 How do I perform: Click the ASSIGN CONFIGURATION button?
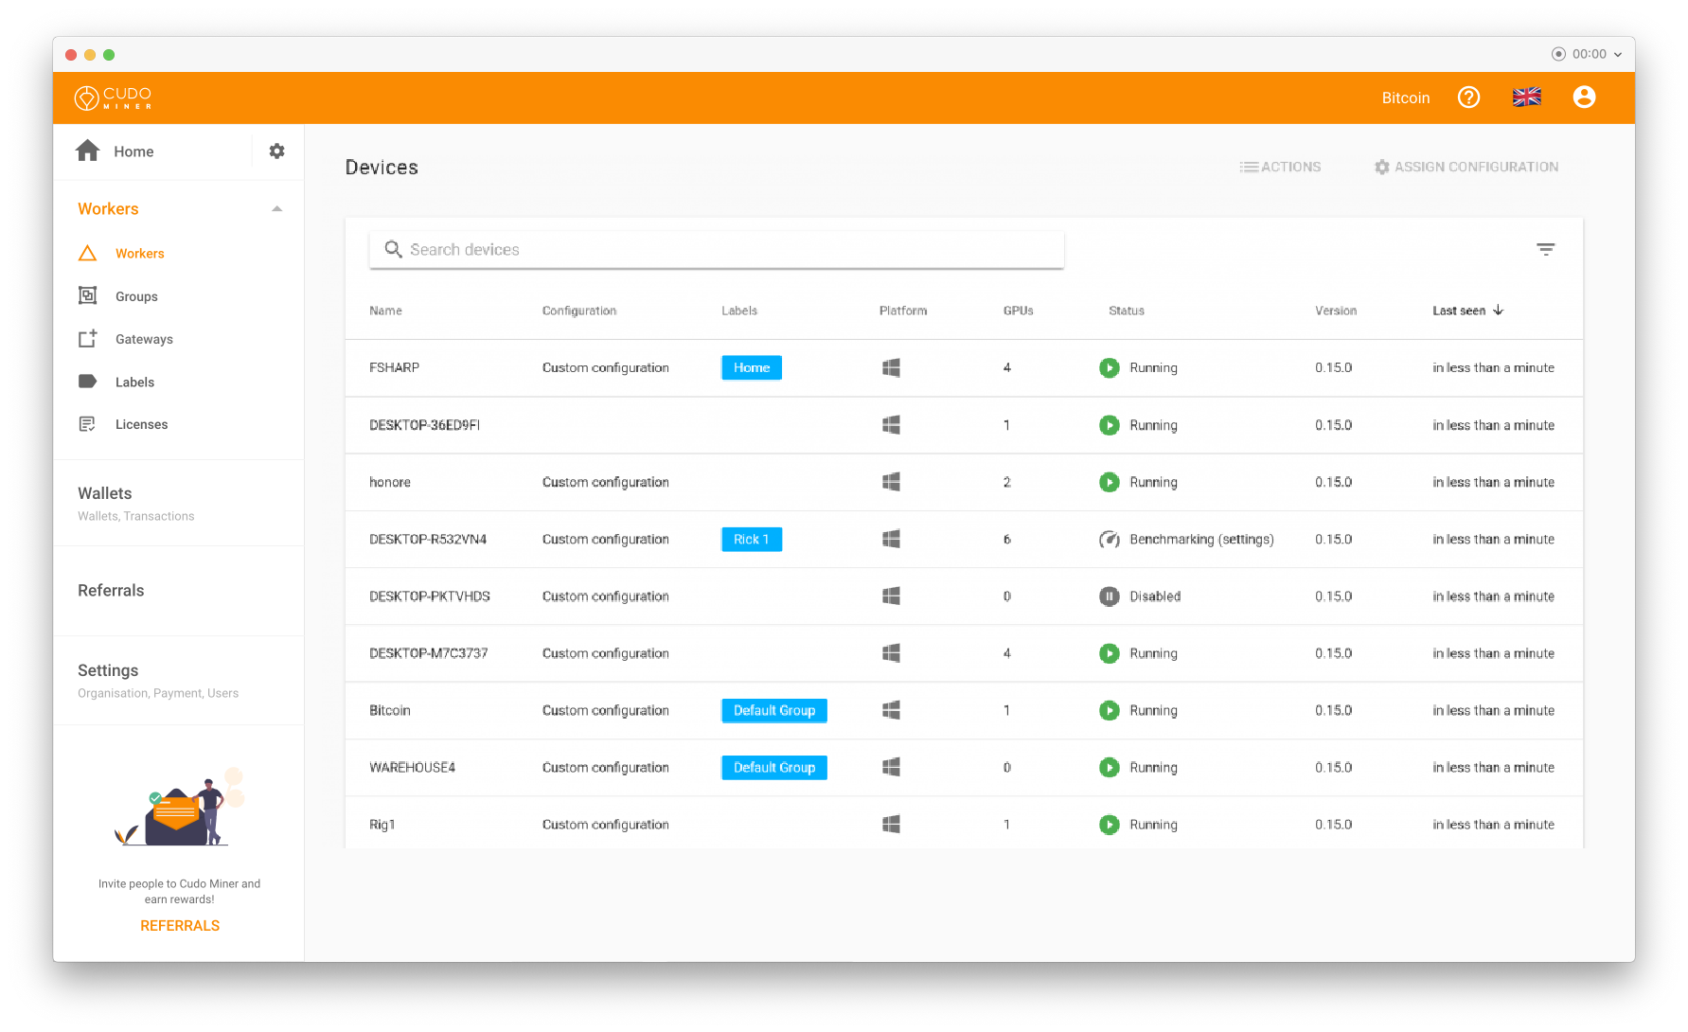click(1466, 167)
